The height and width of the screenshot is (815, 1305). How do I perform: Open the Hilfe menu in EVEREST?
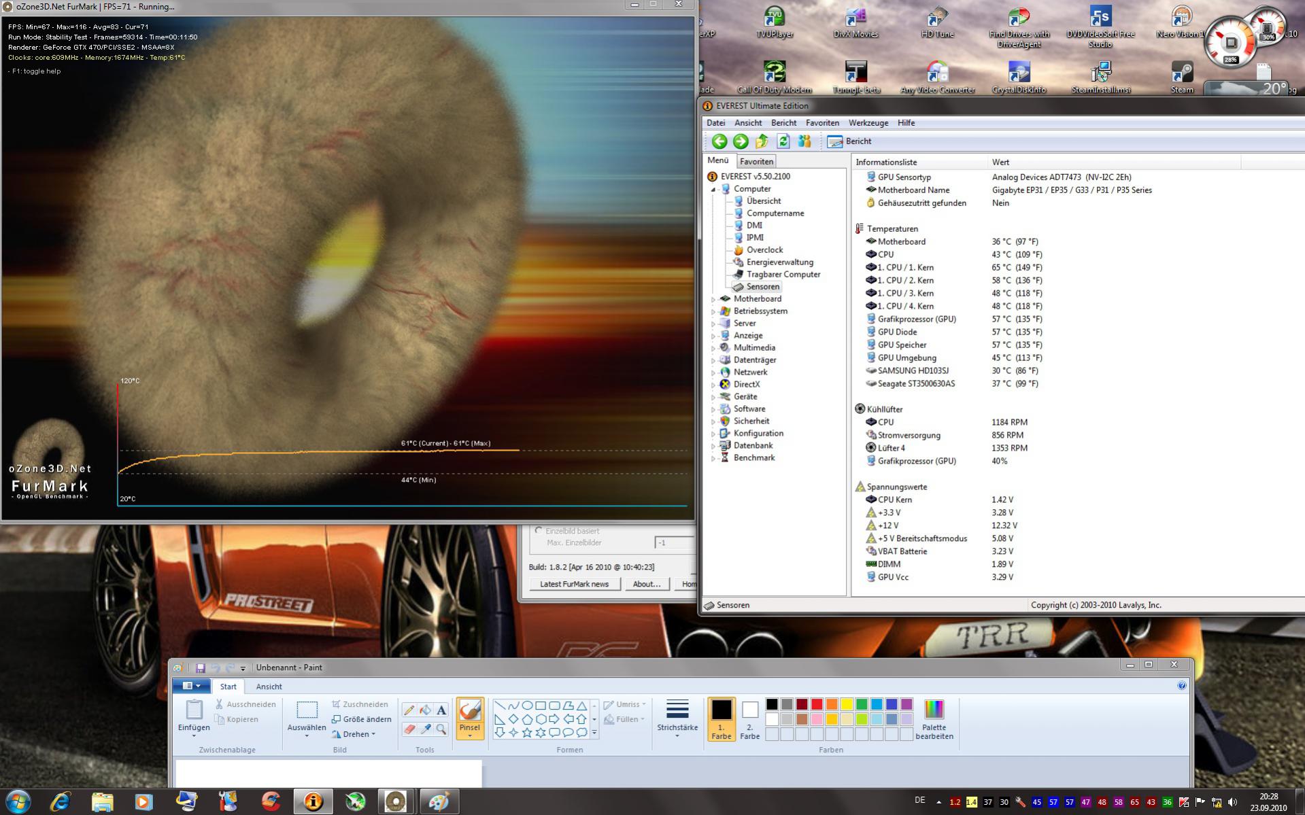tap(906, 123)
